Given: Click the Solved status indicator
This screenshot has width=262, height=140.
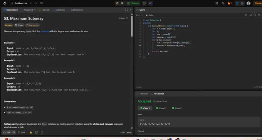Looking at the screenshot, I should point(123,18).
